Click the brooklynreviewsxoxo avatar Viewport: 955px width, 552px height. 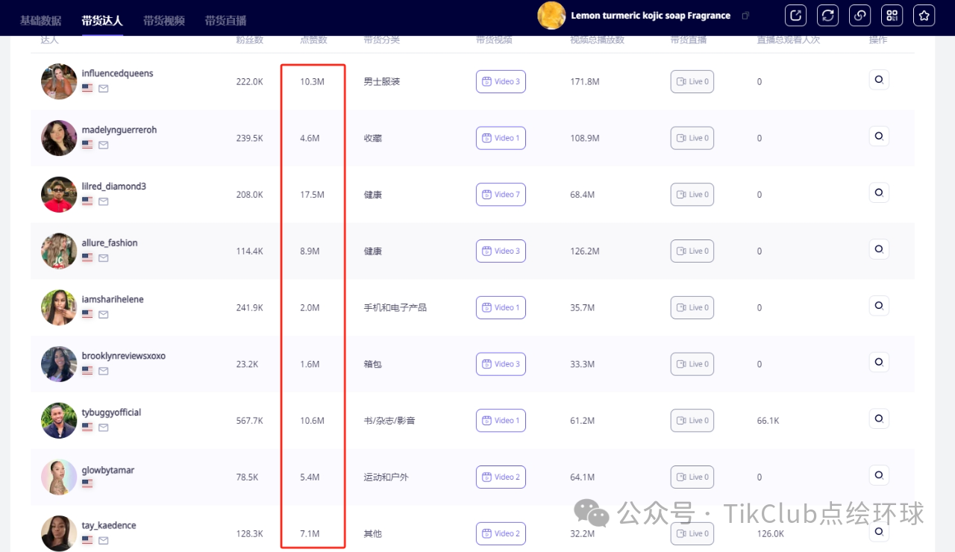[59, 364]
